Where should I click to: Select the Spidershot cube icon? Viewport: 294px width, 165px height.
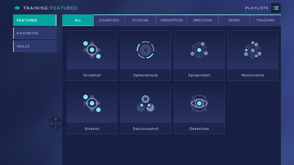[x=199, y=50]
